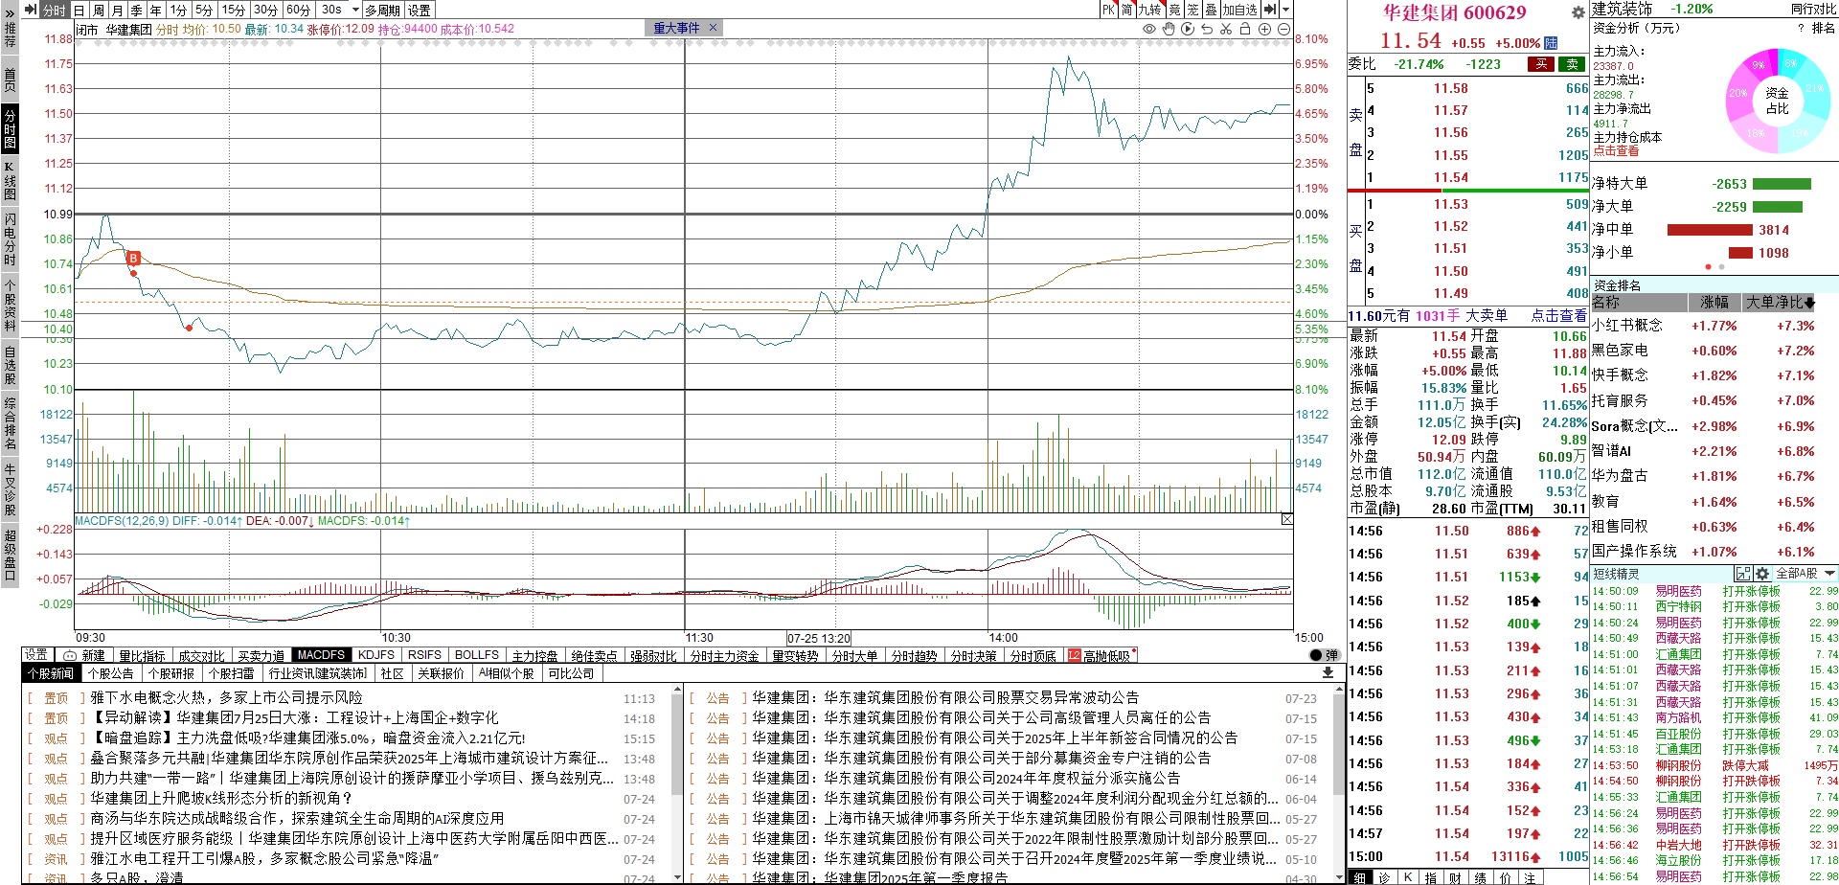Sort by 大单净比 column header
The image size is (1839, 885).
1779,302
